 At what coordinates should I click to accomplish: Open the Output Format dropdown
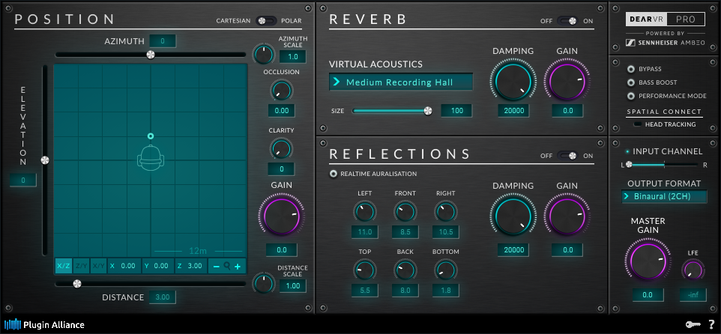click(665, 197)
